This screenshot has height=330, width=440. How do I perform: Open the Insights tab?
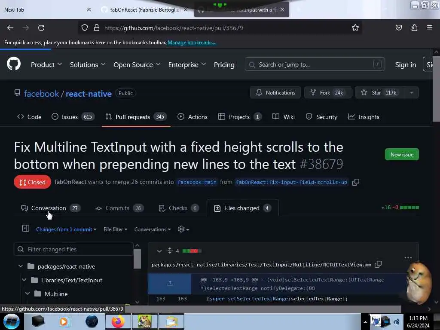coord(364,117)
